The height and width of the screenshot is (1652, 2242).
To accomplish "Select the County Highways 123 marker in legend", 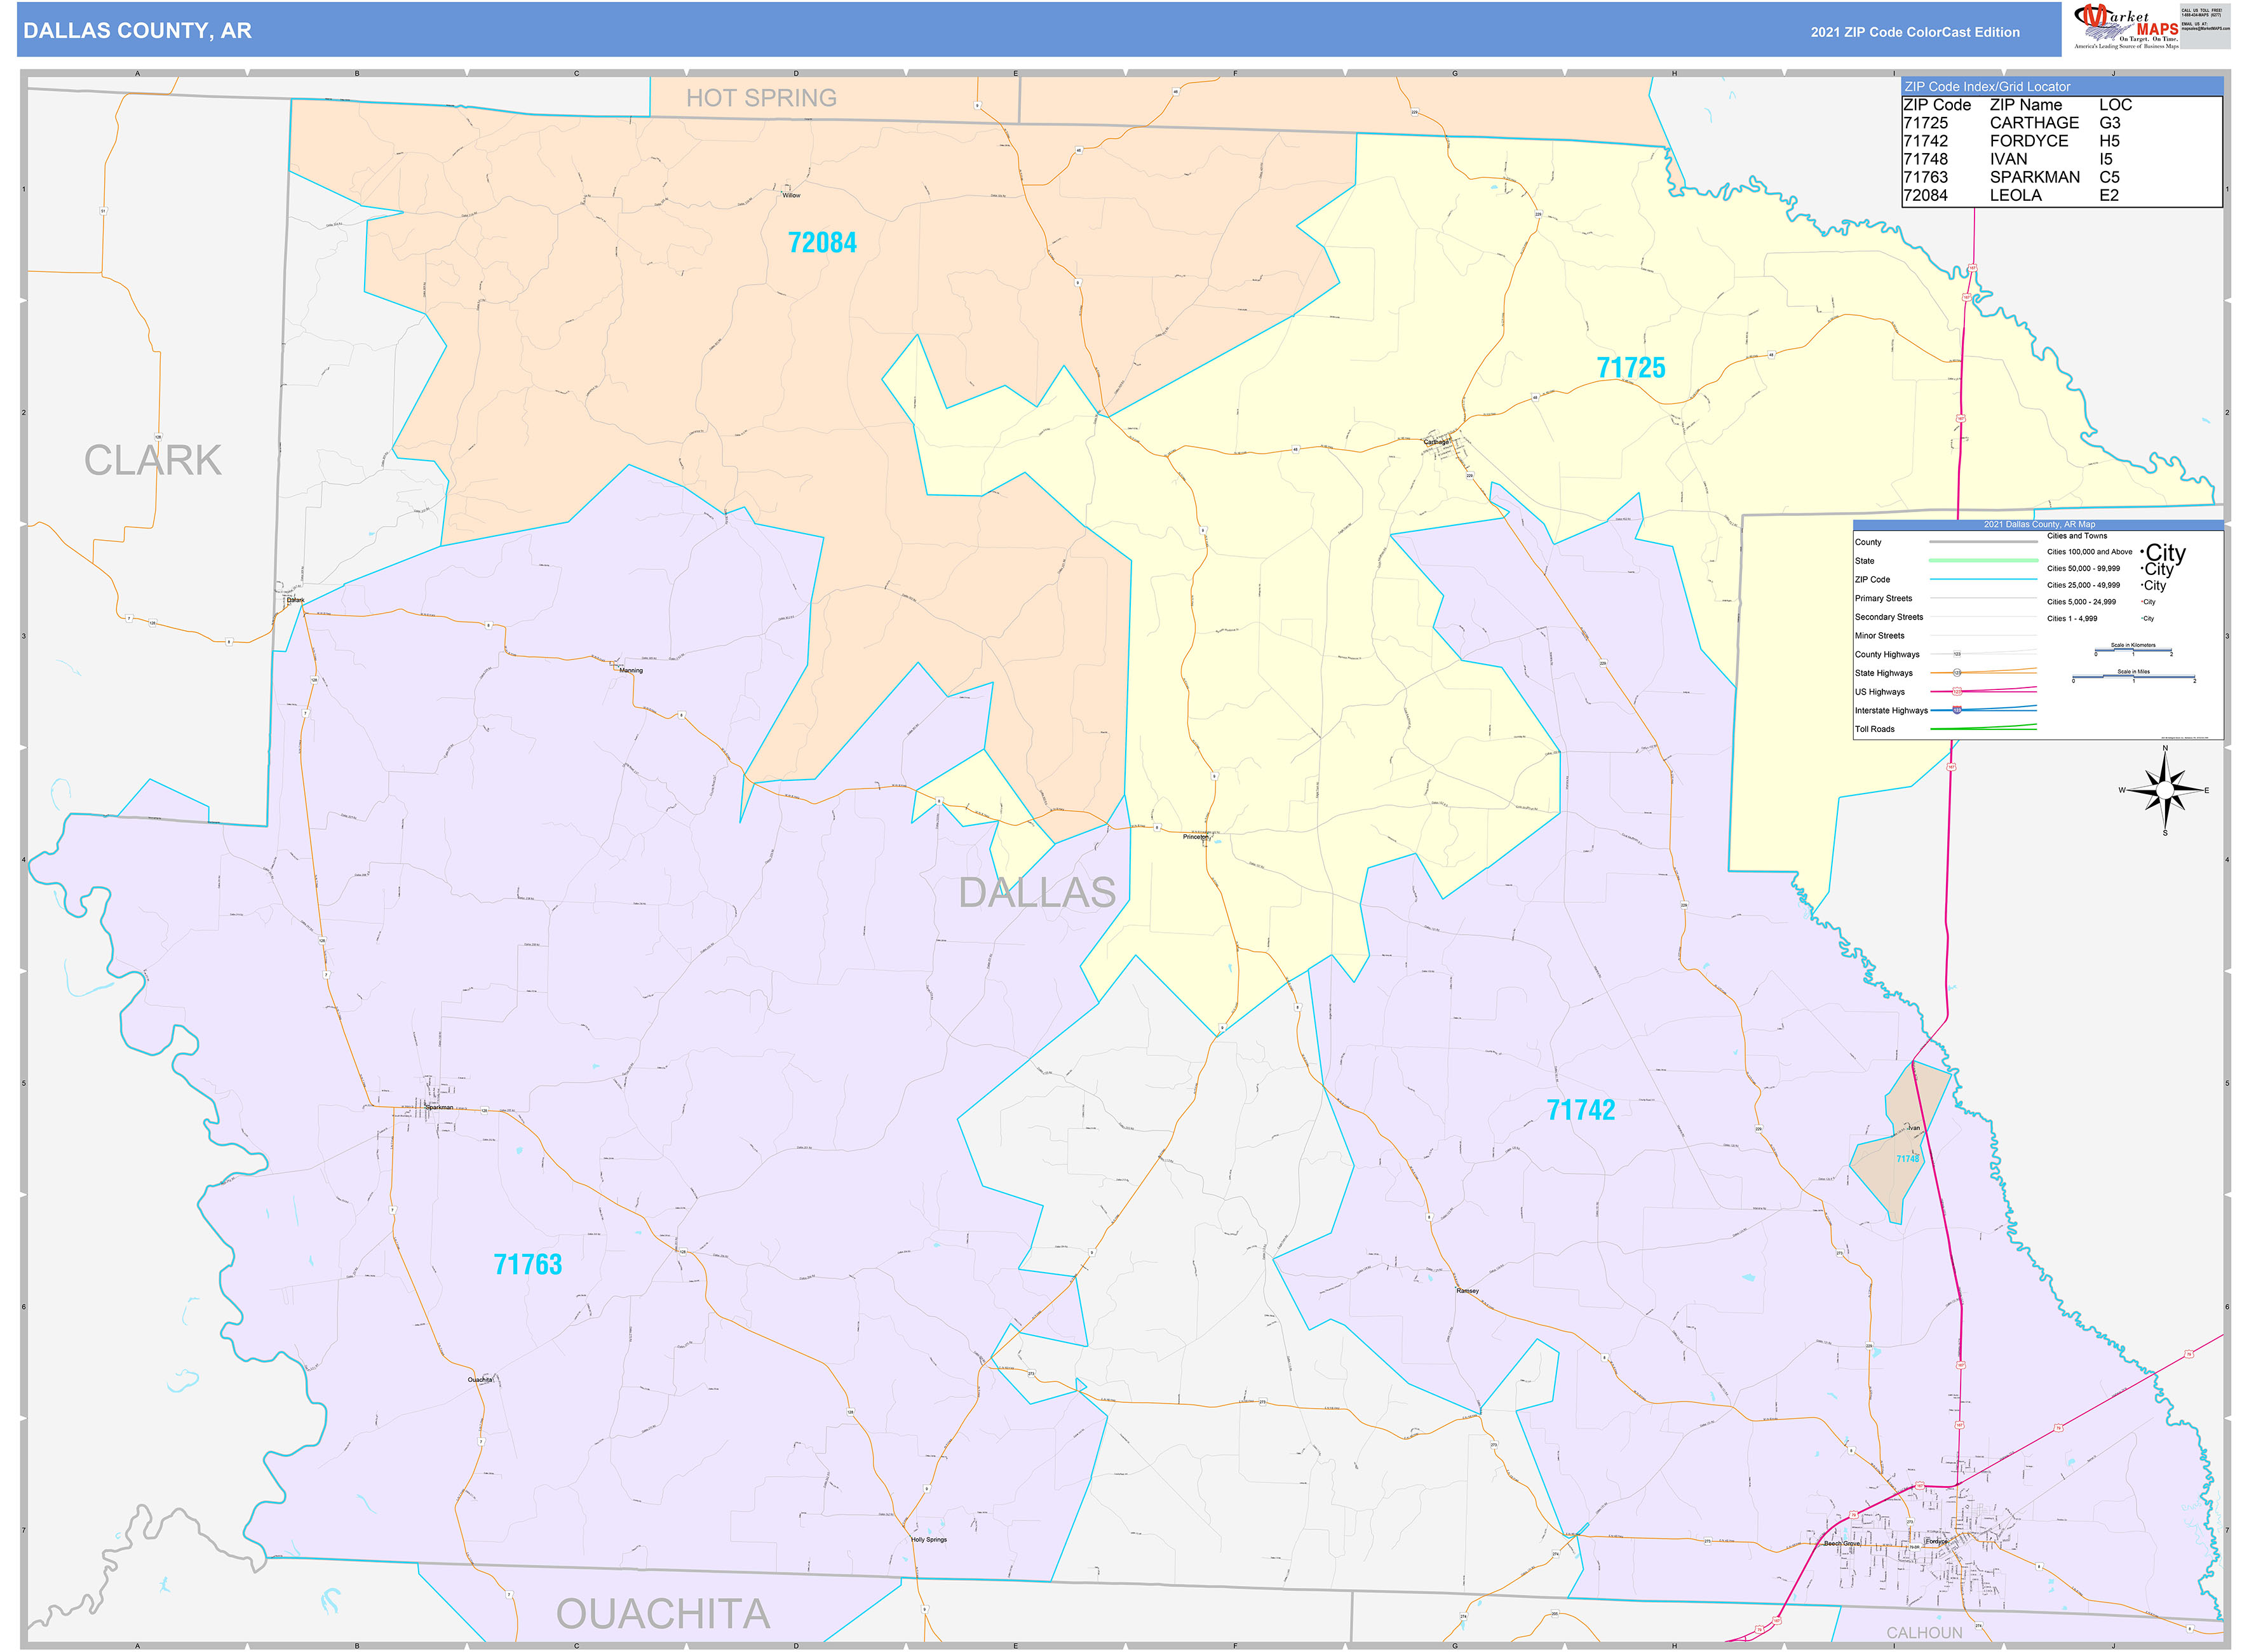I will (1957, 655).
